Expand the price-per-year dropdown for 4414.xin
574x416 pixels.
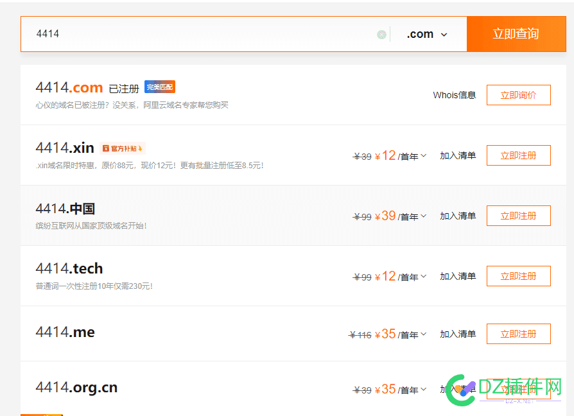click(x=424, y=155)
